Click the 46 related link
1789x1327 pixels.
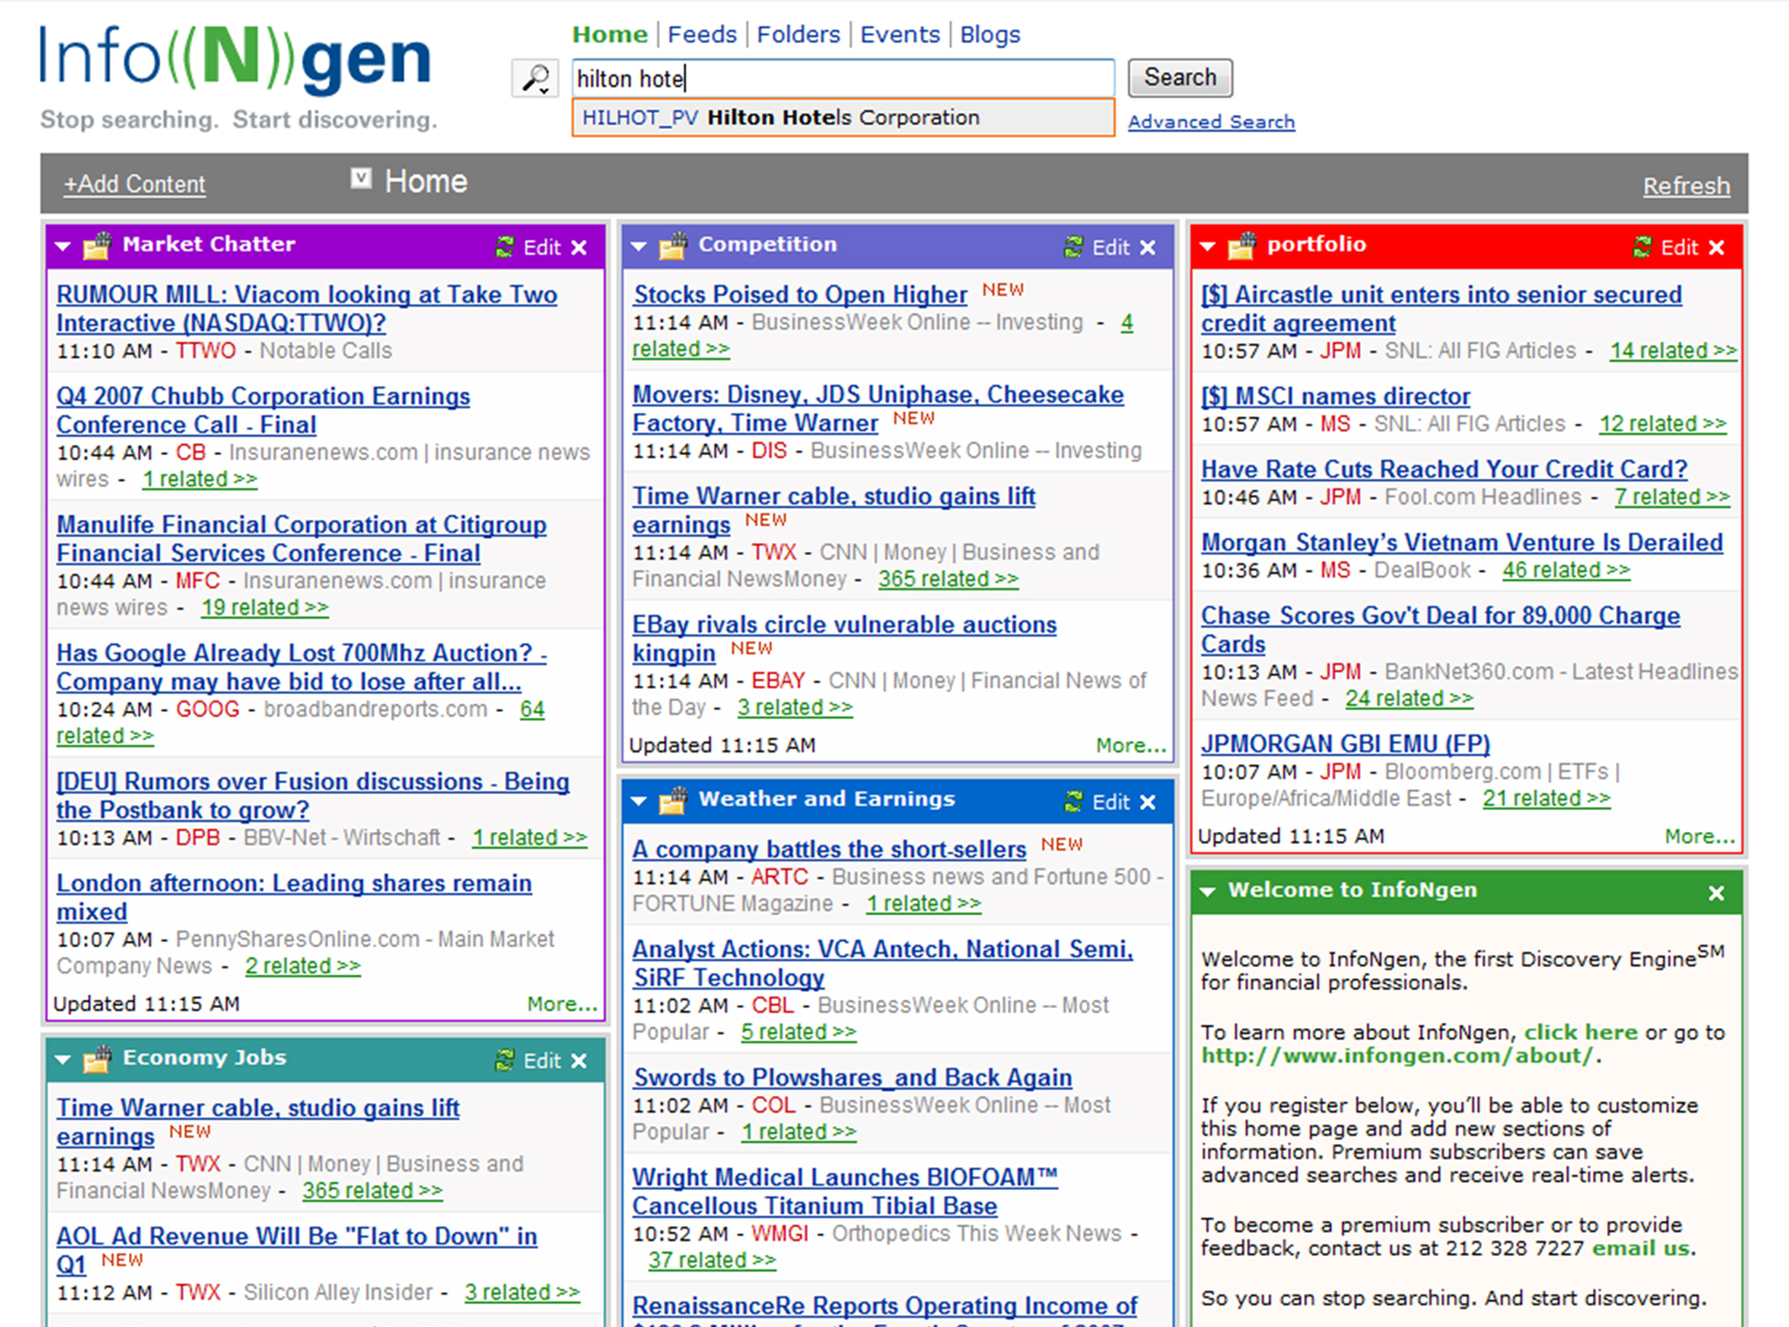[x=1565, y=570]
